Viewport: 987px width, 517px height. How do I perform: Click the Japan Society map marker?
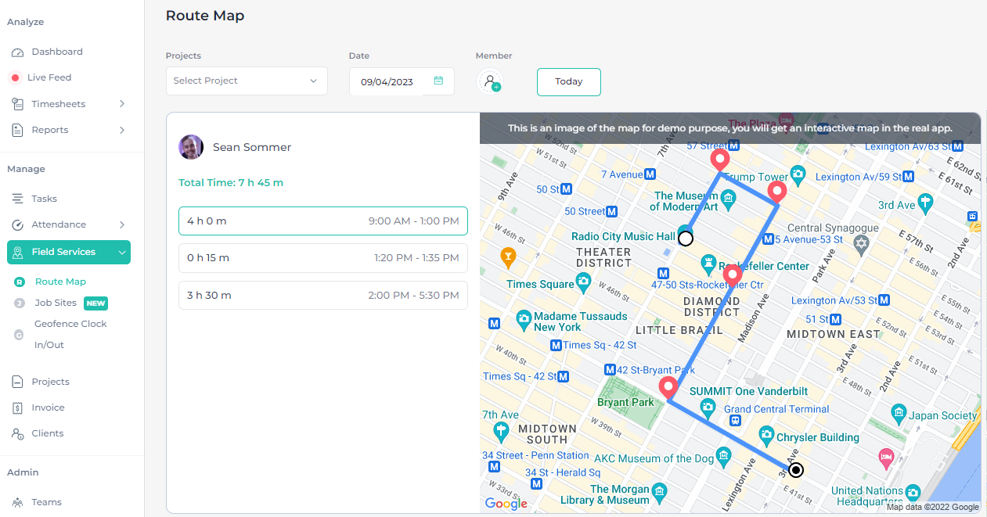tap(899, 413)
